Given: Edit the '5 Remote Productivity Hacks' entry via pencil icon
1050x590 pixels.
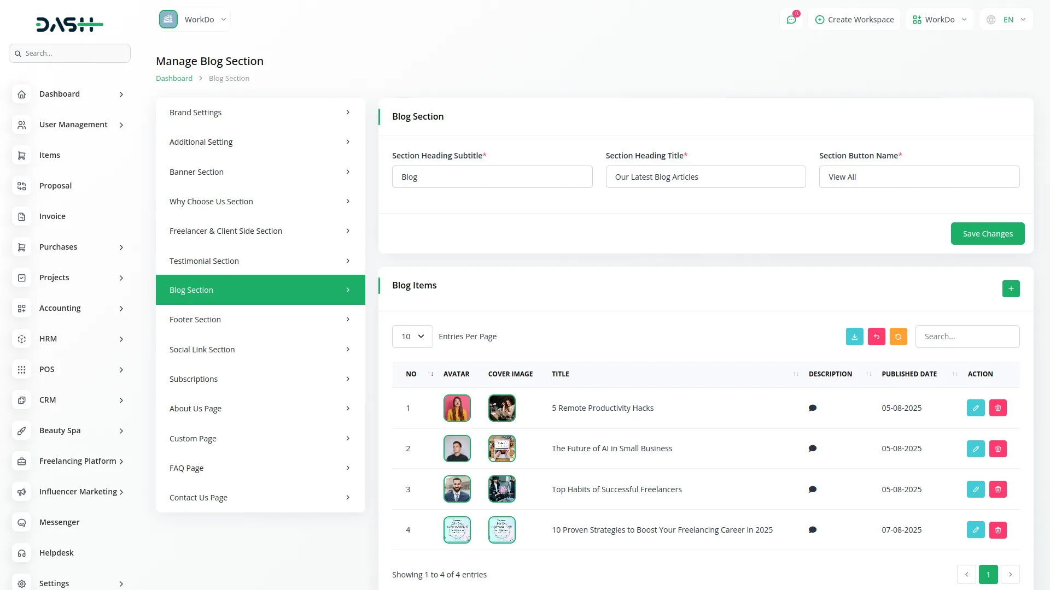Looking at the screenshot, I should pos(976,408).
